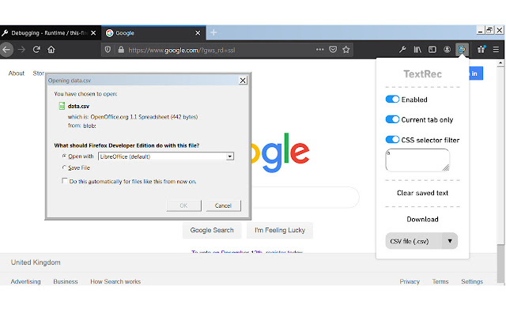Disable the CSS selector filter switch

point(392,140)
